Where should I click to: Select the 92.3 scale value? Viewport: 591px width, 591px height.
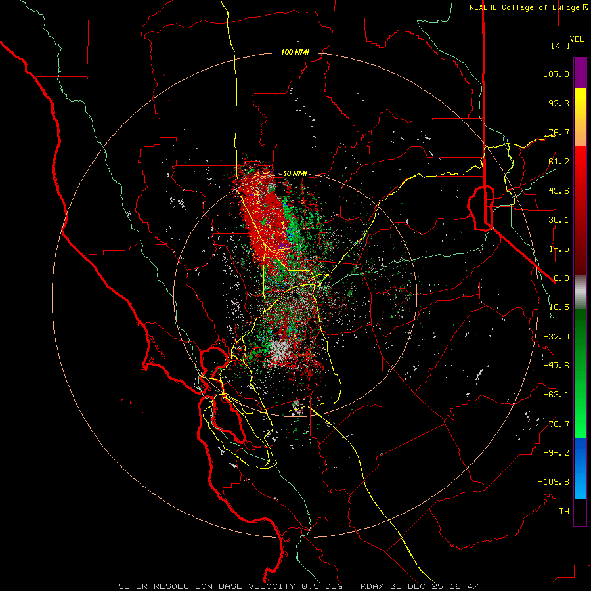point(559,103)
